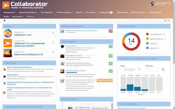Click checkbox icon of the failed test task
Image resolution: width=175 pixels, height=109 pixels.
[62, 31]
